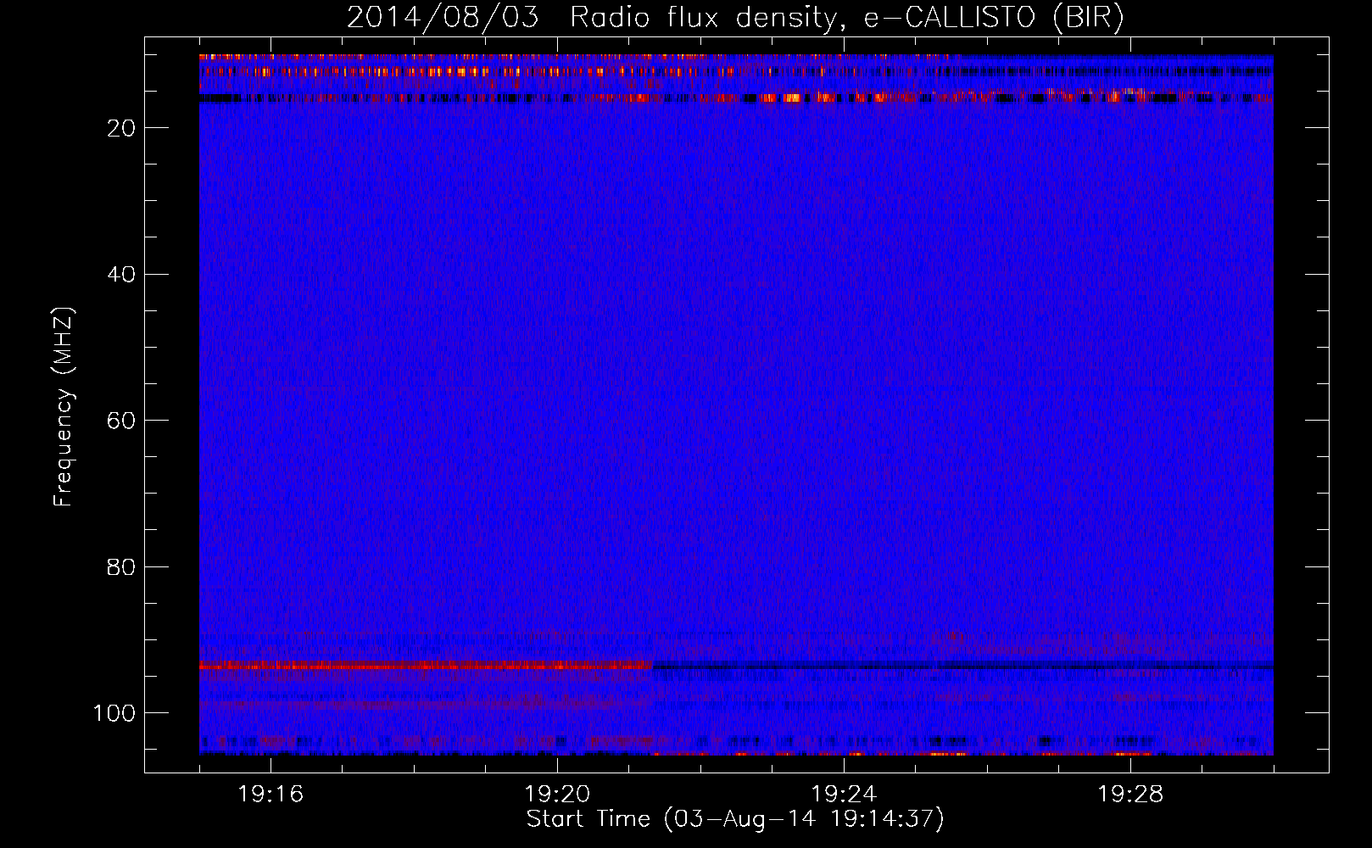The height and width of the screenshot is (848, 1372).
Task: Click the 80 MHz frequency tick label
Action: (x=122, y=567)
